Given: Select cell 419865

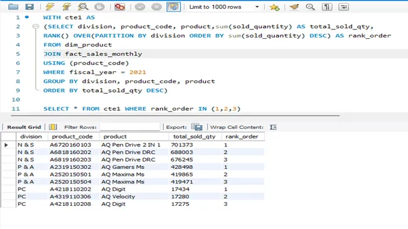Looking at the screenshot, I should tap(182, 175).
